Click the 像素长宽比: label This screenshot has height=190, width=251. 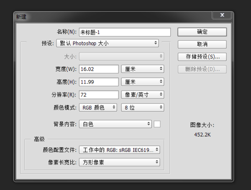(62, 162)
